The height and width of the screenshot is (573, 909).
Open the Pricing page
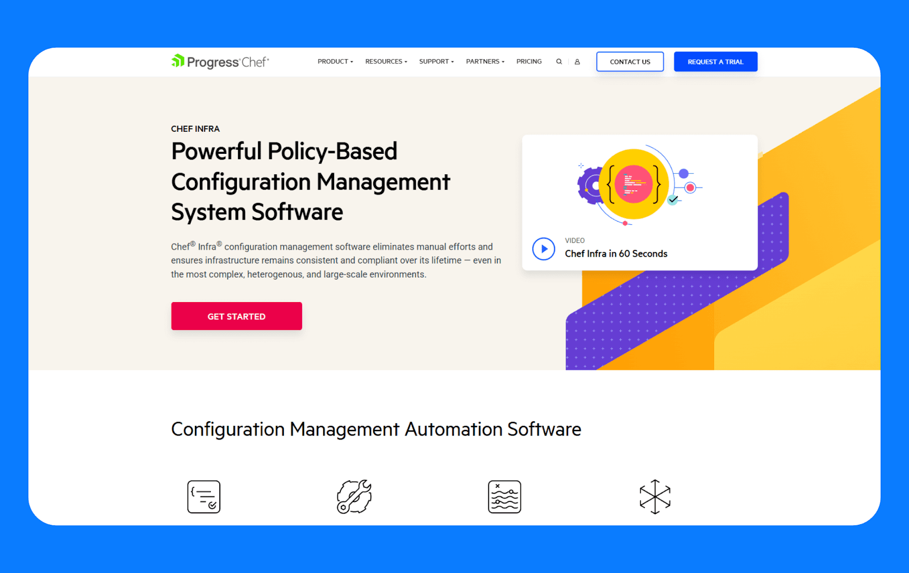[529, 61]
